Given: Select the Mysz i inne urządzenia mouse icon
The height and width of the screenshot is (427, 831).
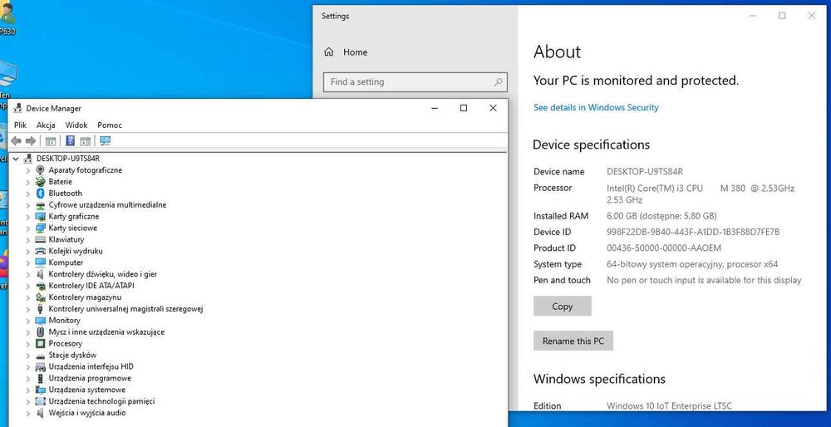Looking at the screenshot, I should point(40,331).
